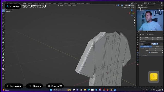Open the Edit menu

pos(7,3)
